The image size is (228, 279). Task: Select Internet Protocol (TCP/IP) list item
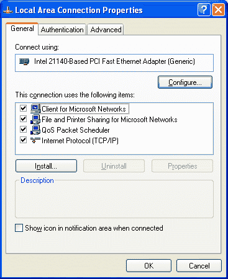pyautogui.click(x=80, y=141)
